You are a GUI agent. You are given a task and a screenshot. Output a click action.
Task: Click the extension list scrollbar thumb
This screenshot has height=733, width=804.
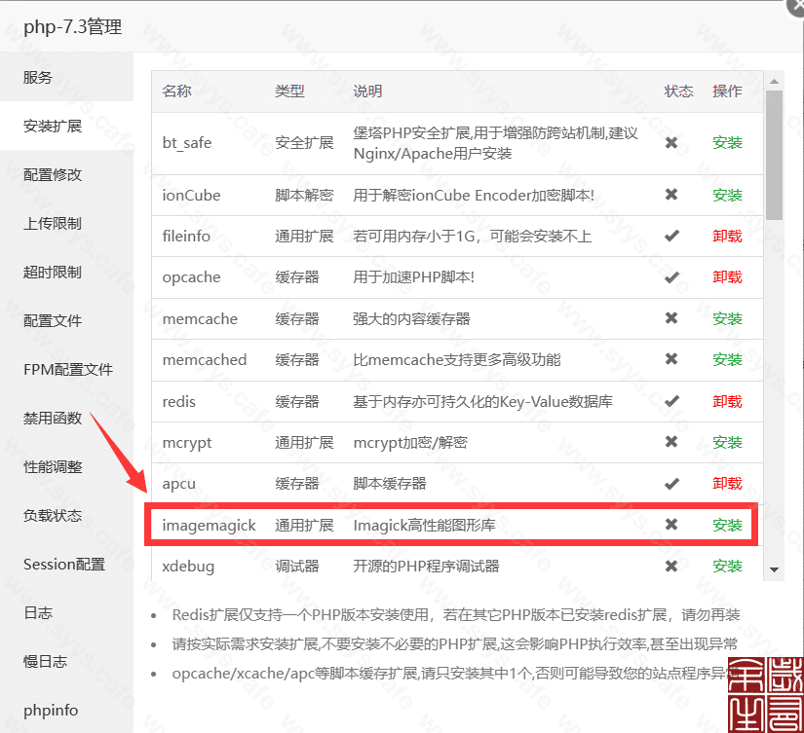(x=774, y=156)
